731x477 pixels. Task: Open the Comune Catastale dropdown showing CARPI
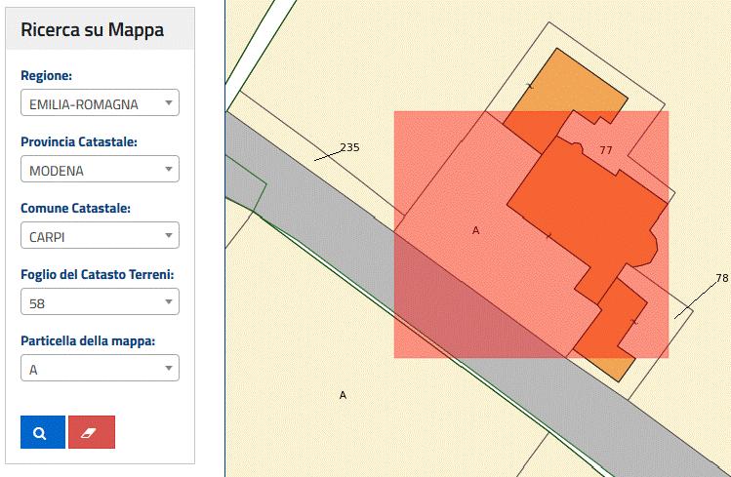tap(100, 235)
